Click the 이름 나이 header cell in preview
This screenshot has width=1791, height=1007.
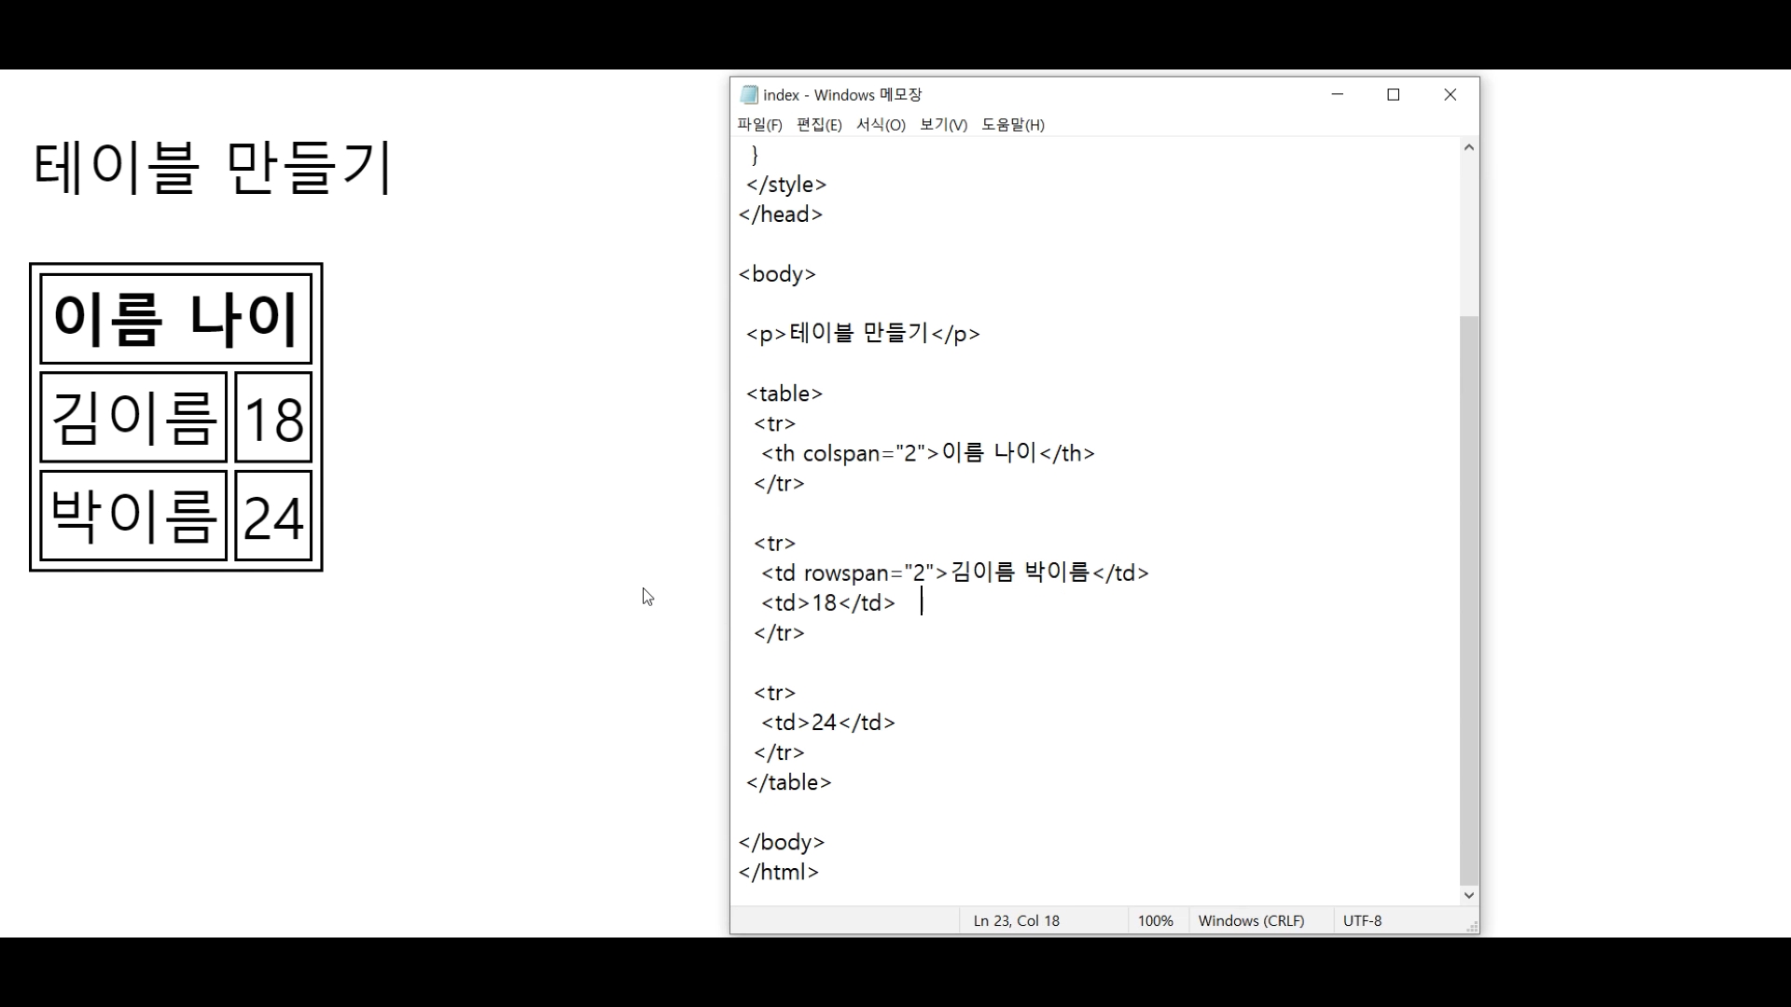(175, 318)
